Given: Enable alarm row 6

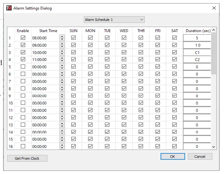Looking at the screenshot, I should [x=23, y=74].
